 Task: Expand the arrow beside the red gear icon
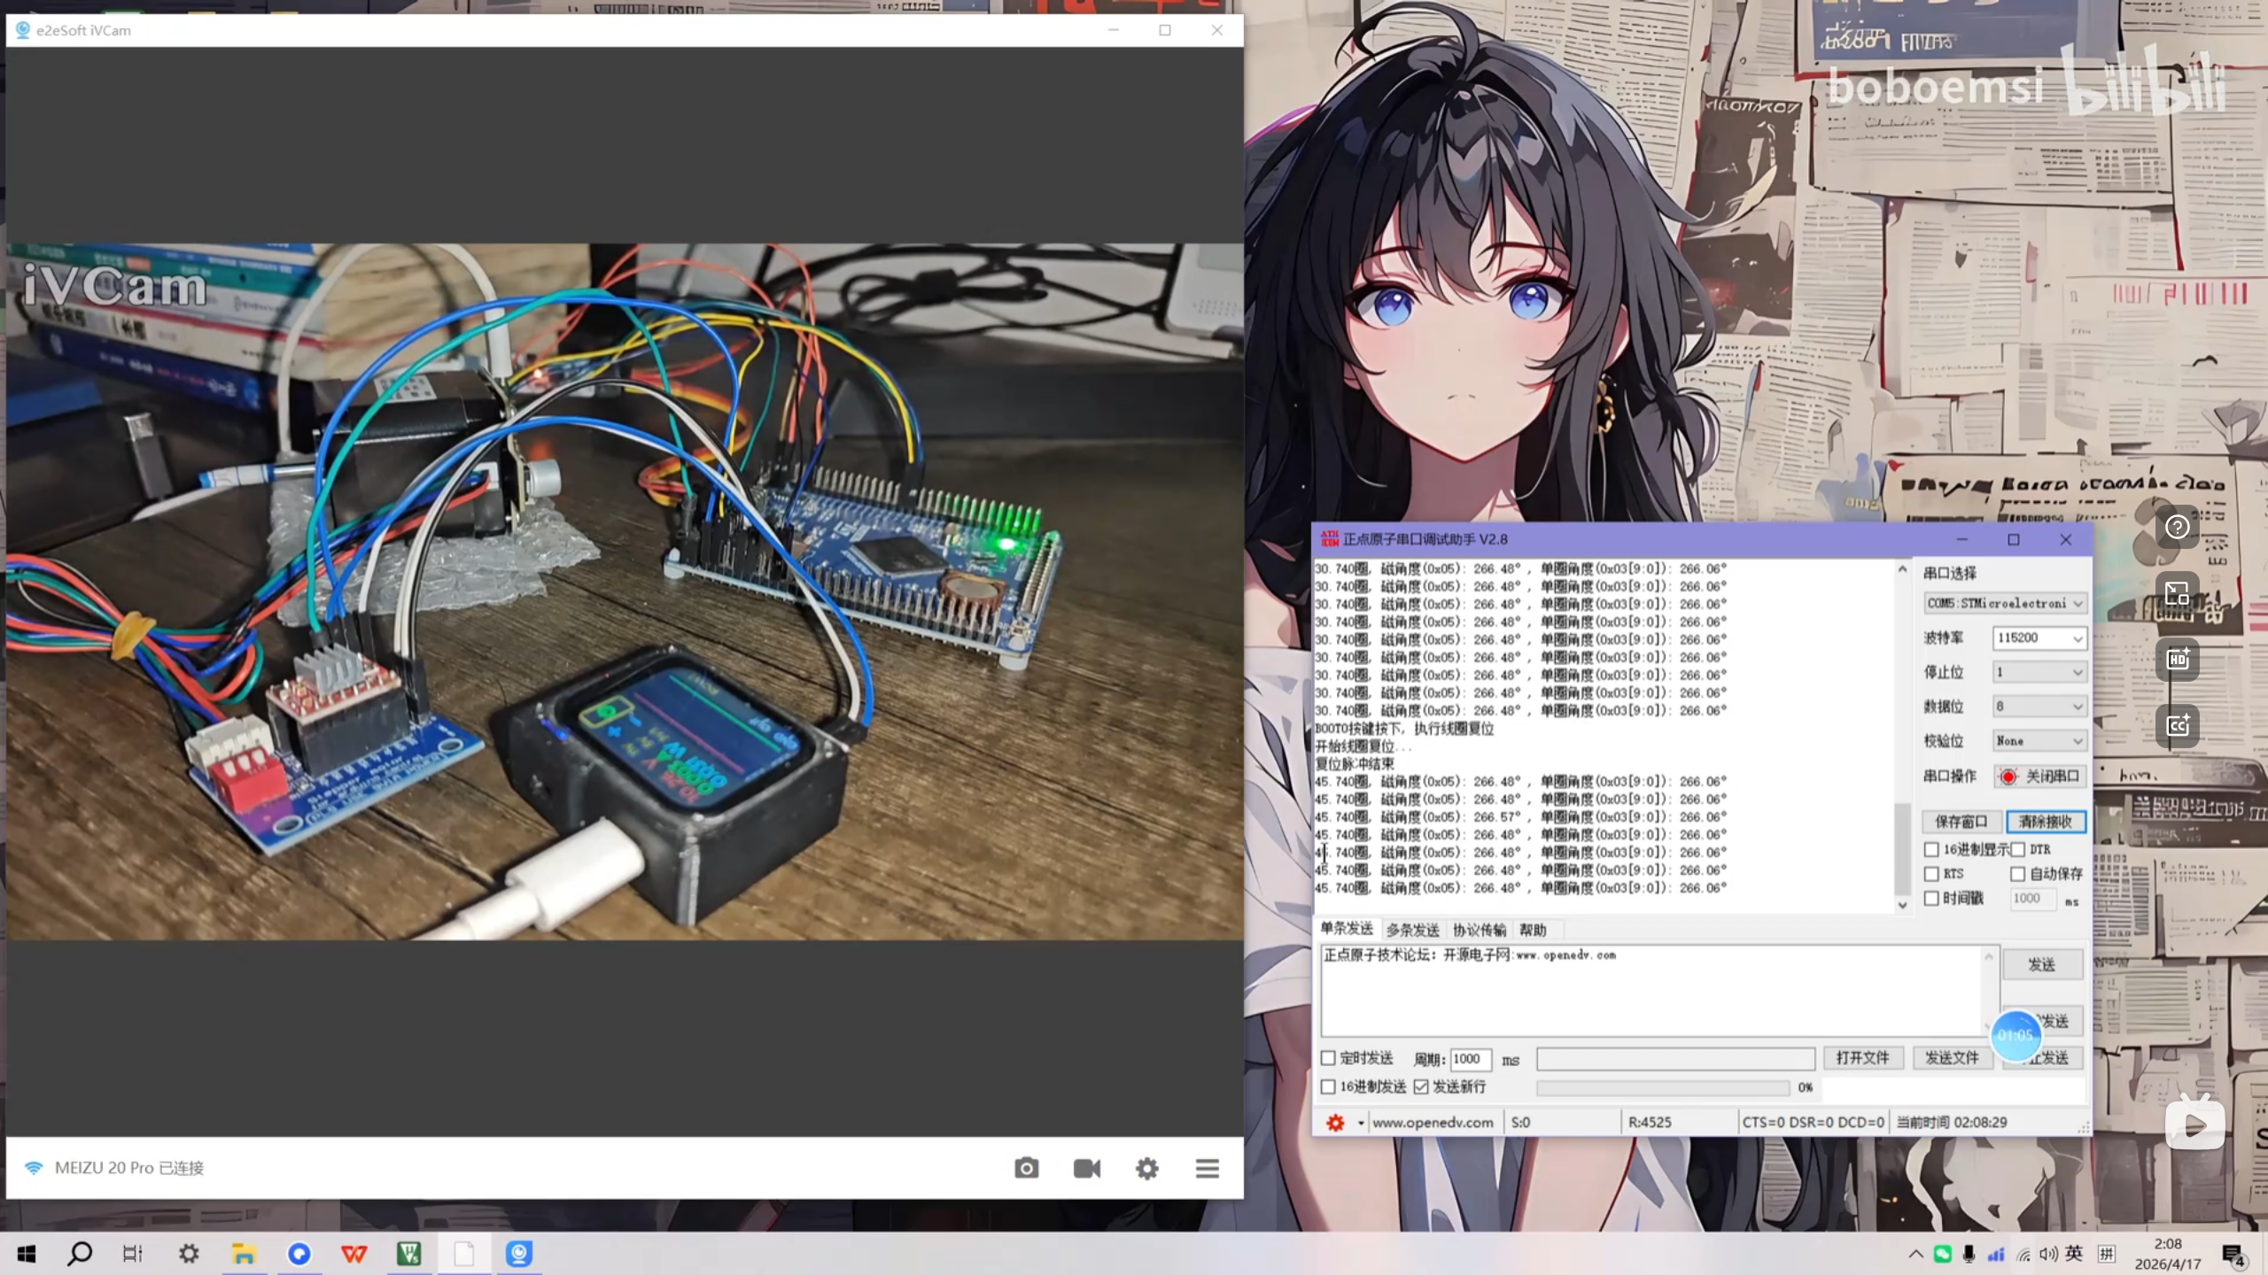[x=1361, y=1124]
